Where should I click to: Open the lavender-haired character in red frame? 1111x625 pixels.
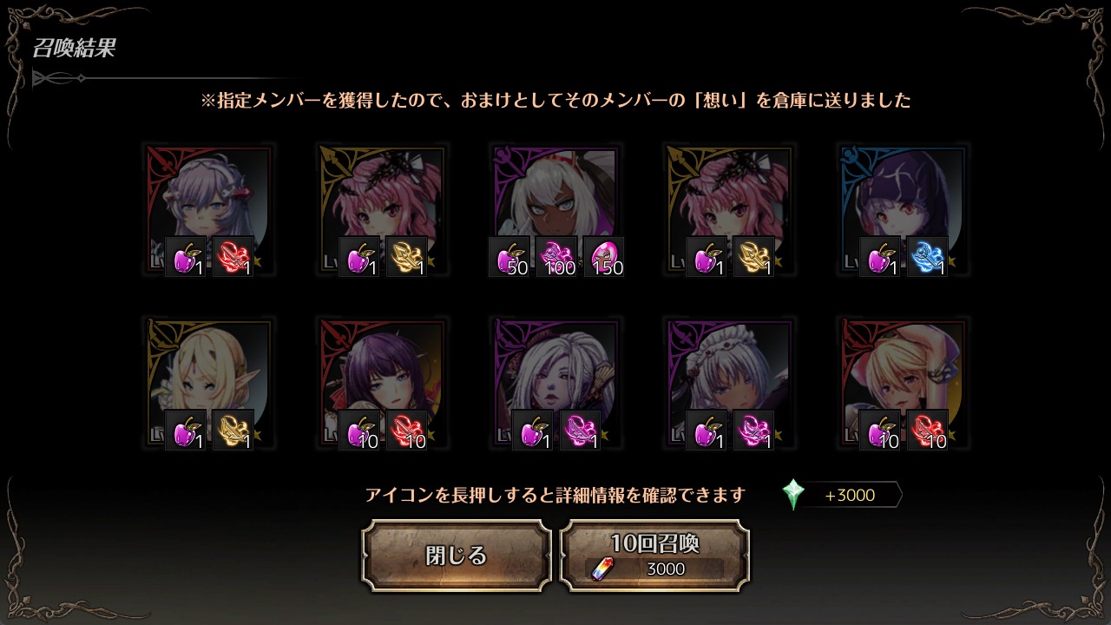pos(208,210)
